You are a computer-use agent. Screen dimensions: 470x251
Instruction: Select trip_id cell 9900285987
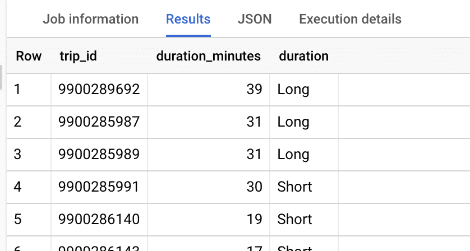click(99, 122)
